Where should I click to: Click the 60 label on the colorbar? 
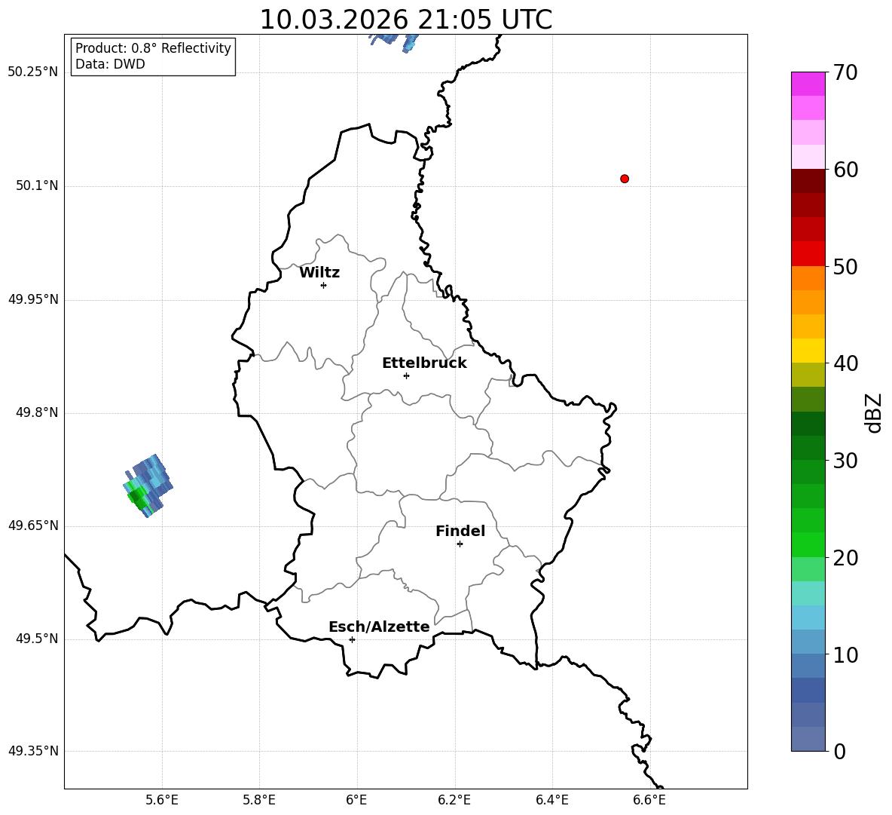[845, 170]
